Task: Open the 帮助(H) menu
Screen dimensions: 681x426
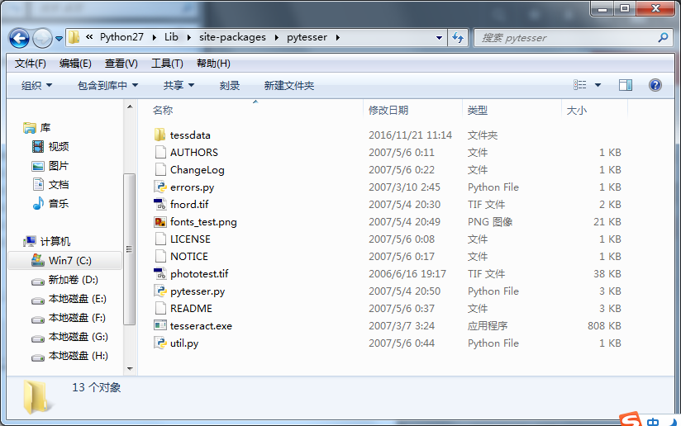Action: click(x=213, y=64)
